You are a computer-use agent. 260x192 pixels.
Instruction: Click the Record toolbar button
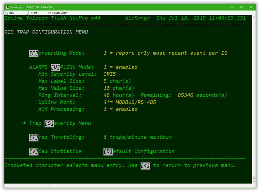click(32, 13)
